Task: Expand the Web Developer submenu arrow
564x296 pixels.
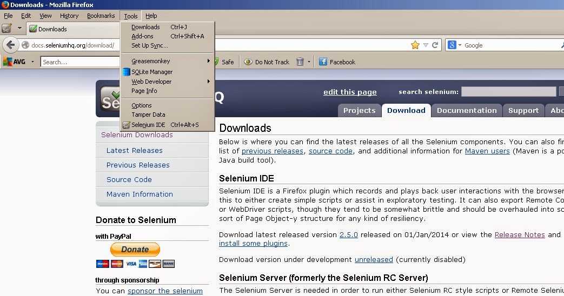Action: click(x=208, y=82)
